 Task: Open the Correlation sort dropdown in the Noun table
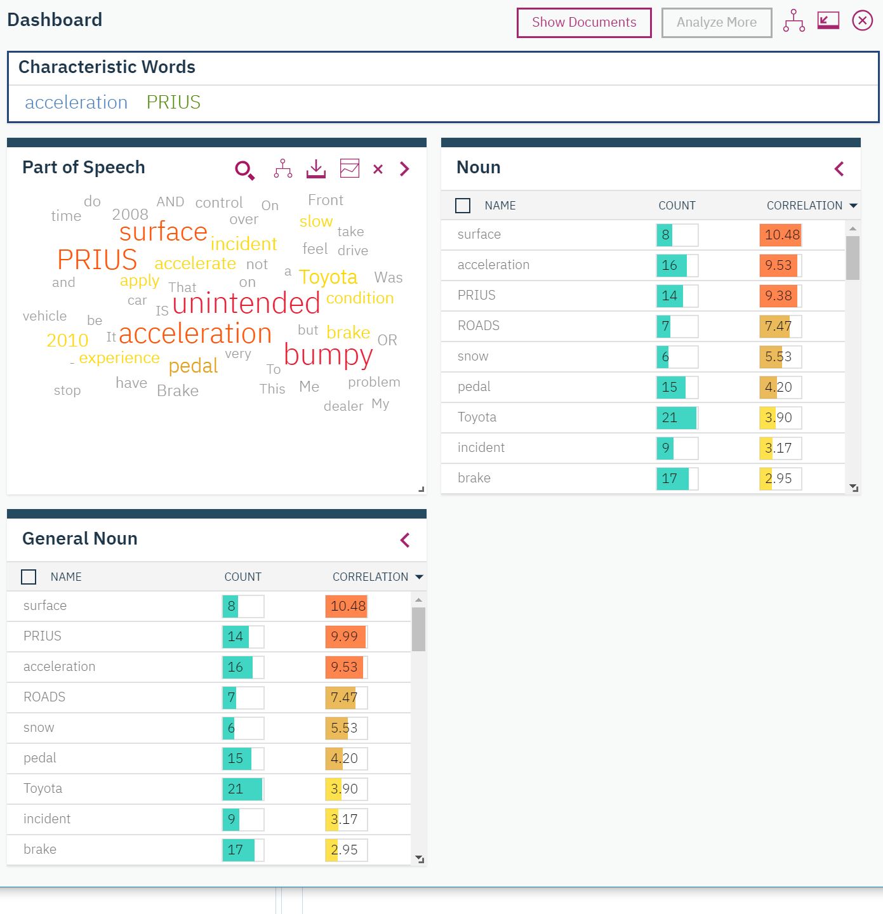(854, 206)
